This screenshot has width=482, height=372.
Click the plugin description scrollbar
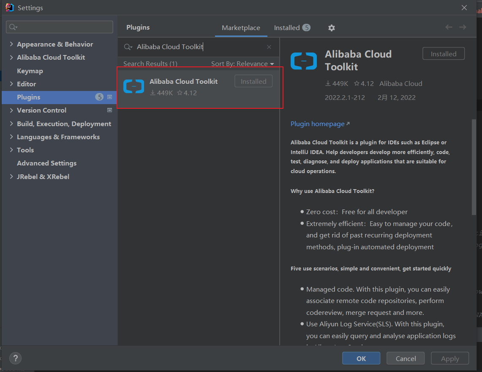[474, 167]
